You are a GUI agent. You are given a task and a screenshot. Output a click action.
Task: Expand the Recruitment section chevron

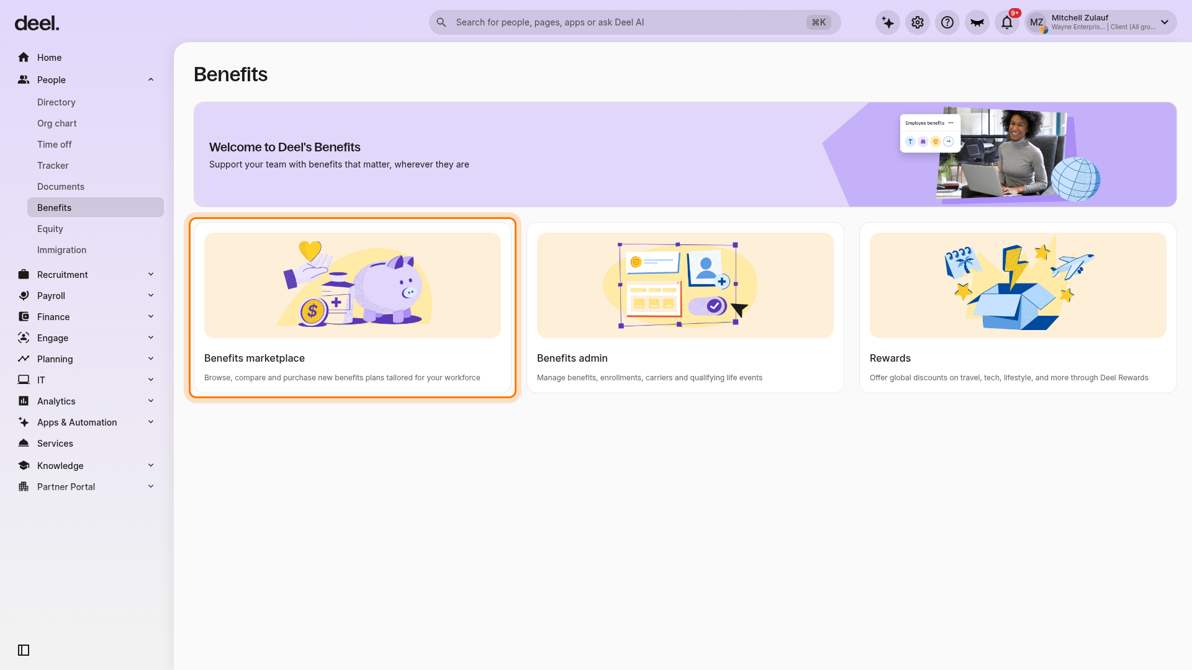(x=151, y=274)
